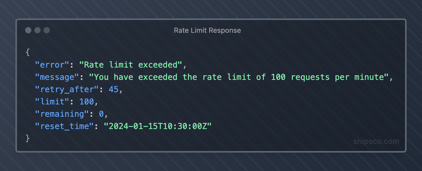Screen dimensions: 422x171
Task: Select the "retry_after" key
Action: click(x=67, y=89)
